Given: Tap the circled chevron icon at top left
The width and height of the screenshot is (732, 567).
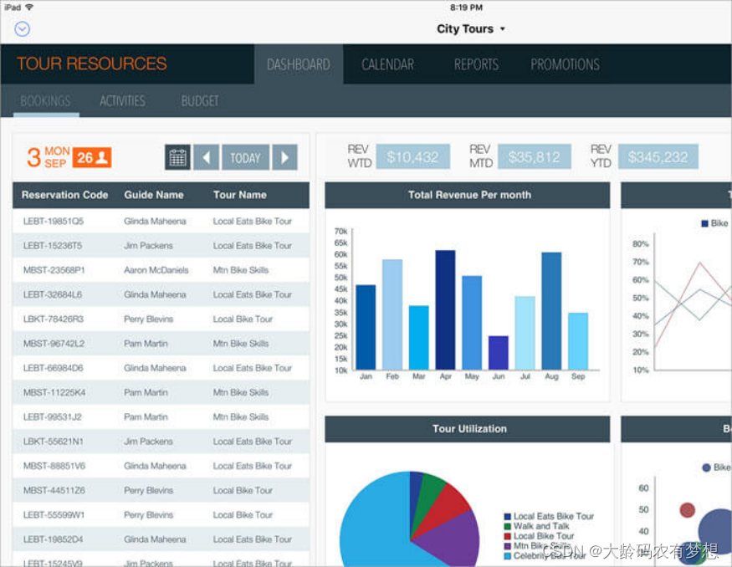Looking at the screenshot, I should tap(22, 29).
